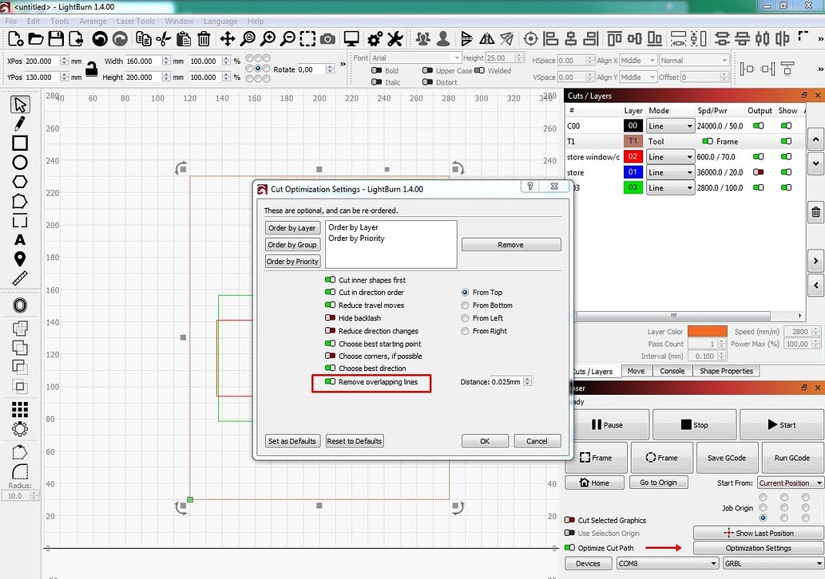Open device settings with the wrench icon
Viewport: 825px width, 579px height.
(395, 37)
